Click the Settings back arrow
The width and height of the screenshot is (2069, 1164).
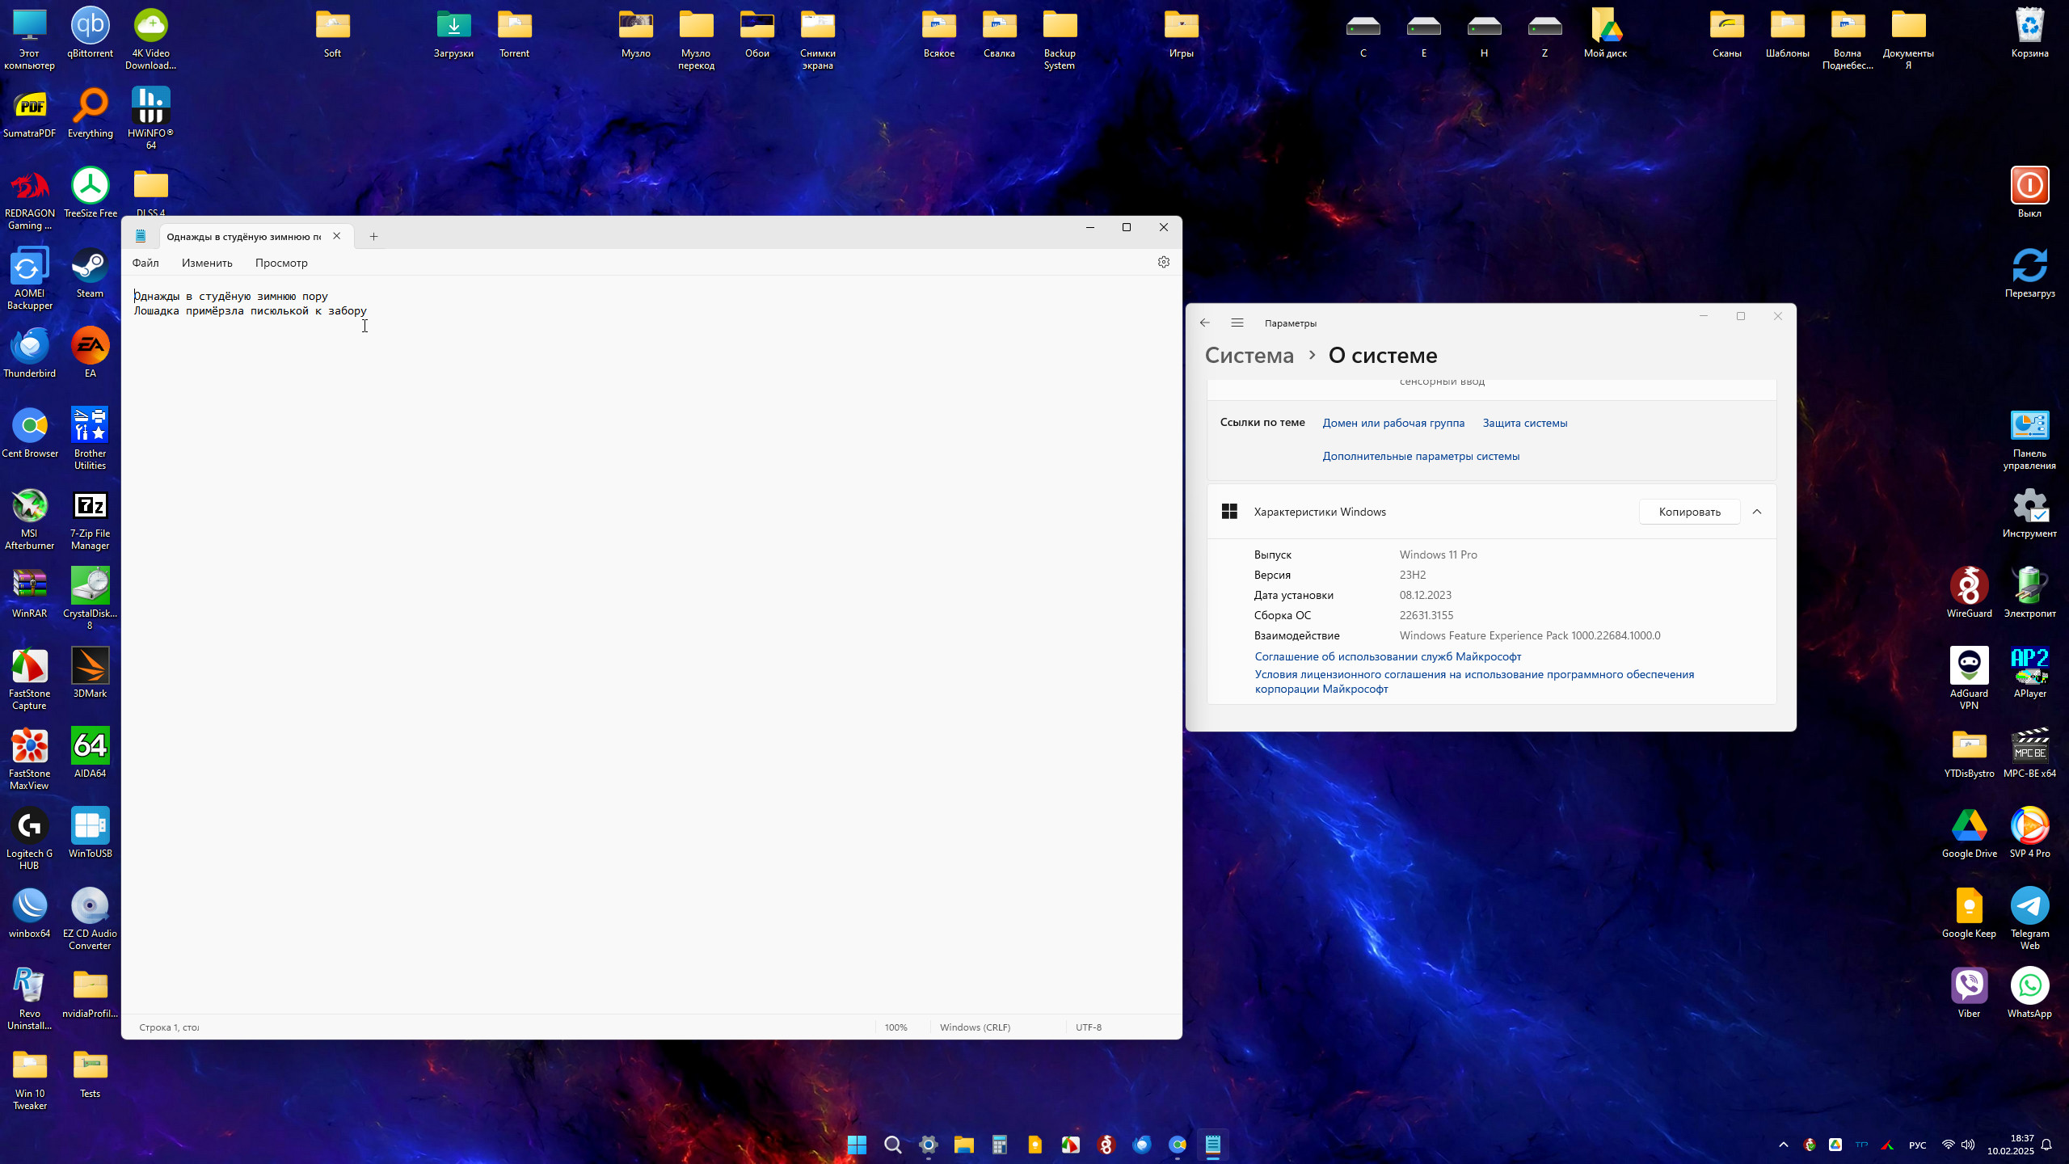[1205, 323]
